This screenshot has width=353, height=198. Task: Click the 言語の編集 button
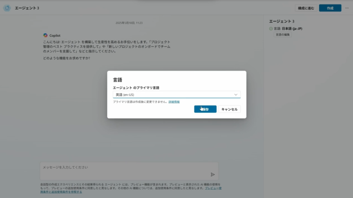coord(283,35)
